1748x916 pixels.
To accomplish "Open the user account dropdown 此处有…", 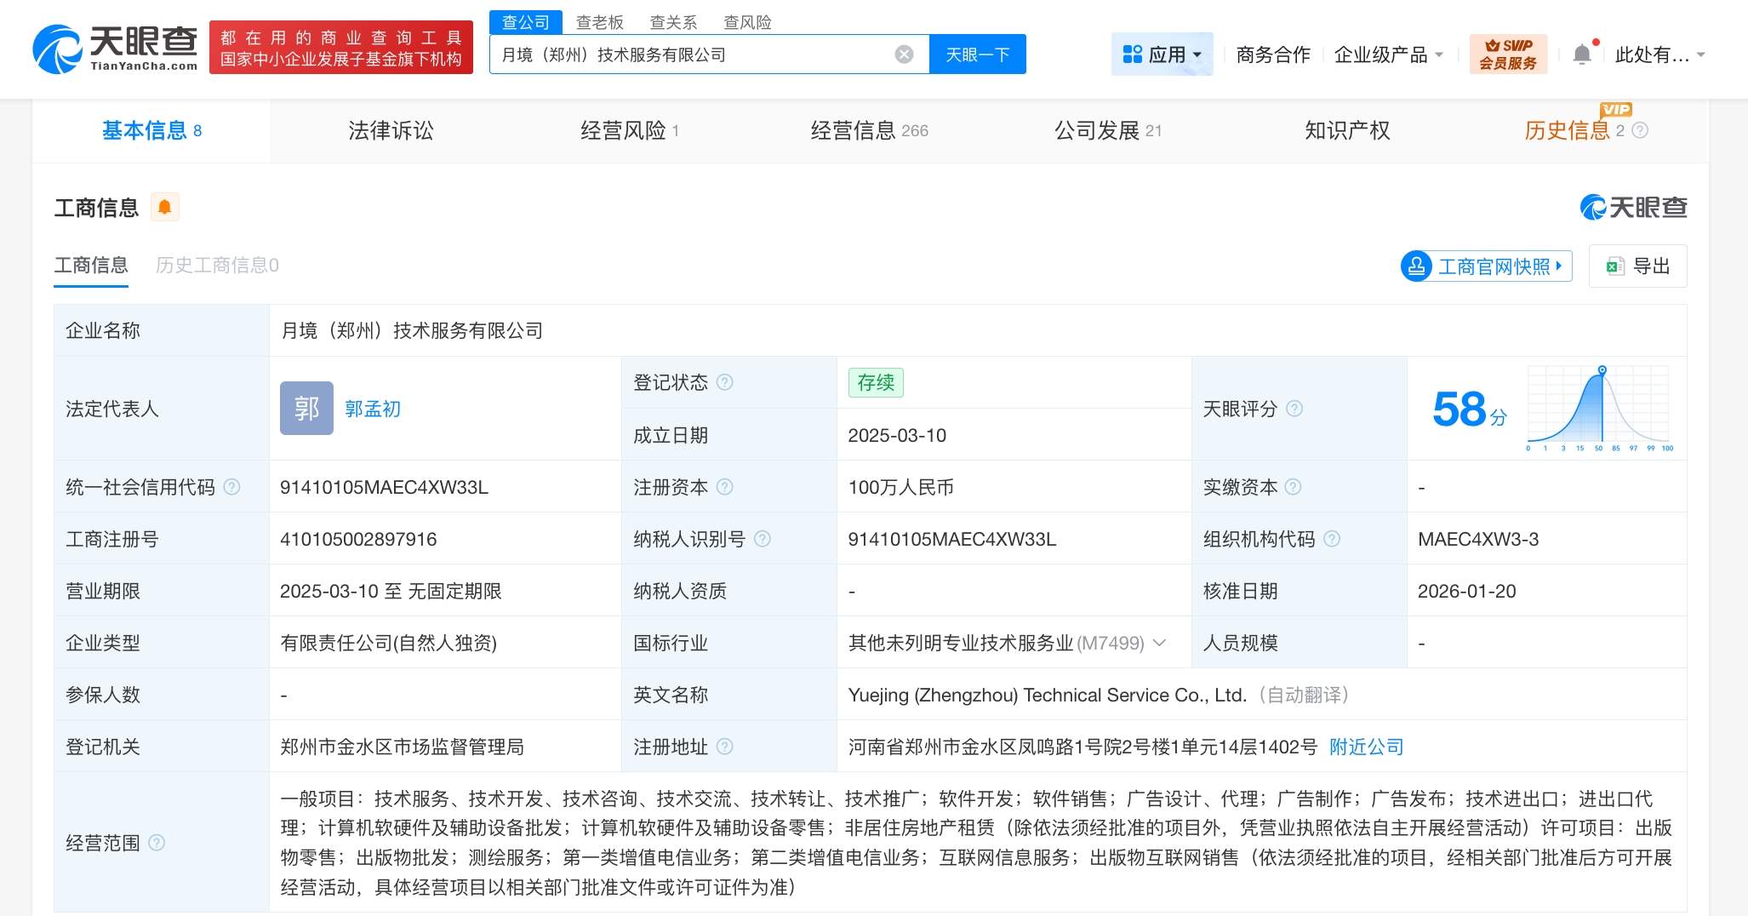I will pyautogui.click(x=1659, y=54).
